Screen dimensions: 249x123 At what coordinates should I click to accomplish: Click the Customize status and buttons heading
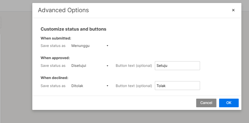click(73, 29)
